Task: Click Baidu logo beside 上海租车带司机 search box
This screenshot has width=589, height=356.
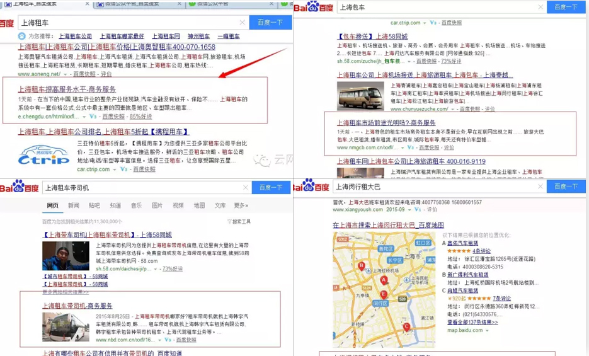Action: click(19, 187)
